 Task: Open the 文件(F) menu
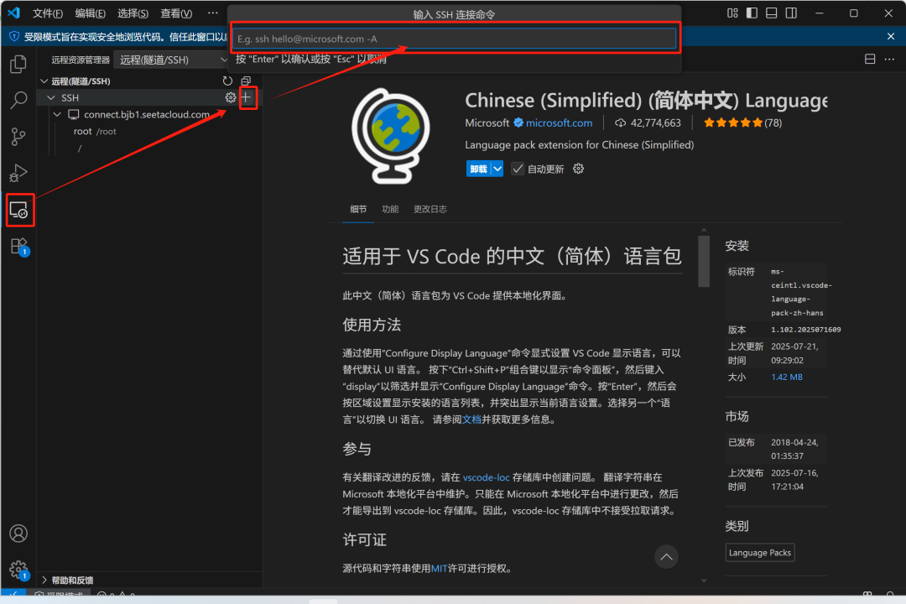[x=48, y=13]
